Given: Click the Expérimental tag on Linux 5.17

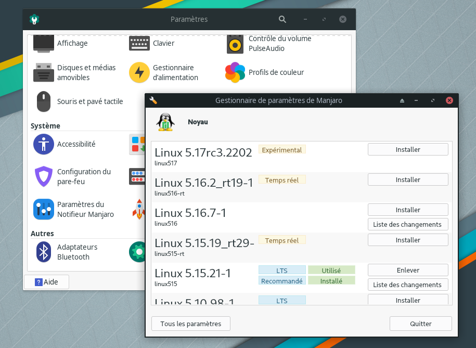Looking at the screenshot, I should point(282,150).
